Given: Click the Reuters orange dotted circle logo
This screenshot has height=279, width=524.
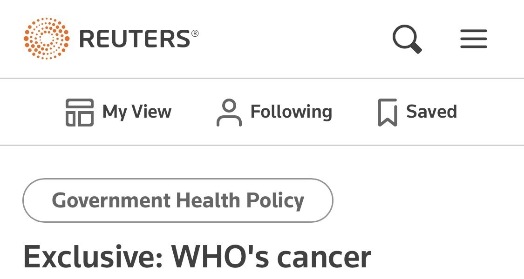Looking at the screenshot, I should pyautogui.click(x=46, y=39).
